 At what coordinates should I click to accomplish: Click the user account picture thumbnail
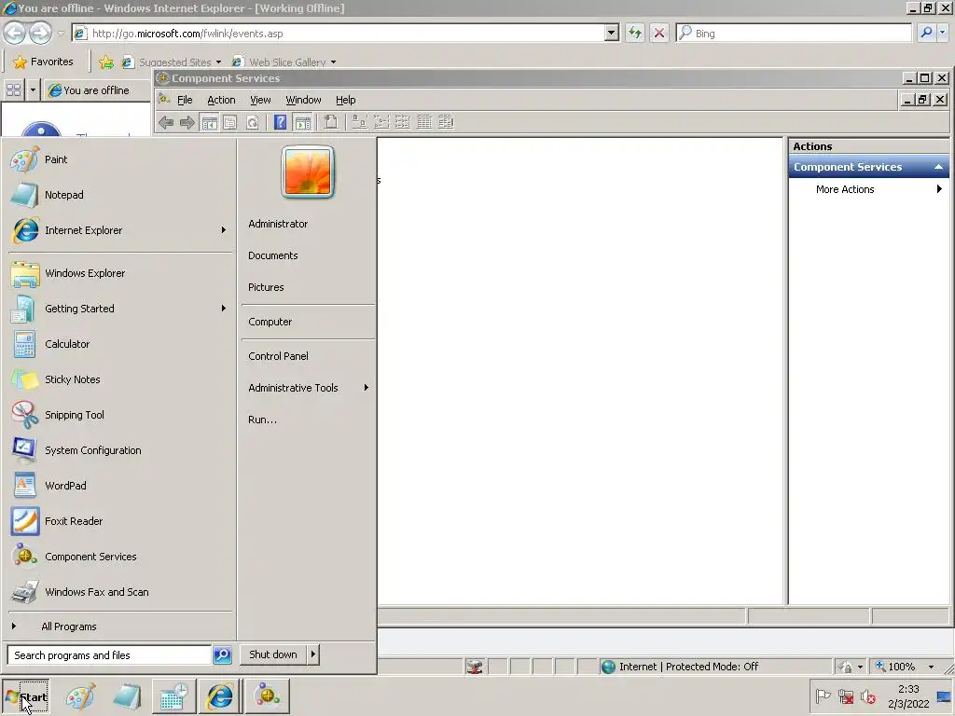[x=308, y=172]
